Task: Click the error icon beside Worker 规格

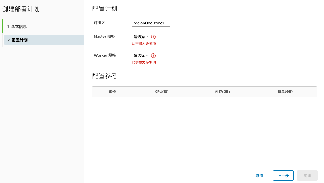Action: click(153, 55)
